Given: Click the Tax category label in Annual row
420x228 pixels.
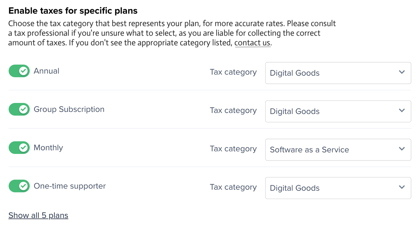Looking at the screenshot, I should tap(233, 72).
